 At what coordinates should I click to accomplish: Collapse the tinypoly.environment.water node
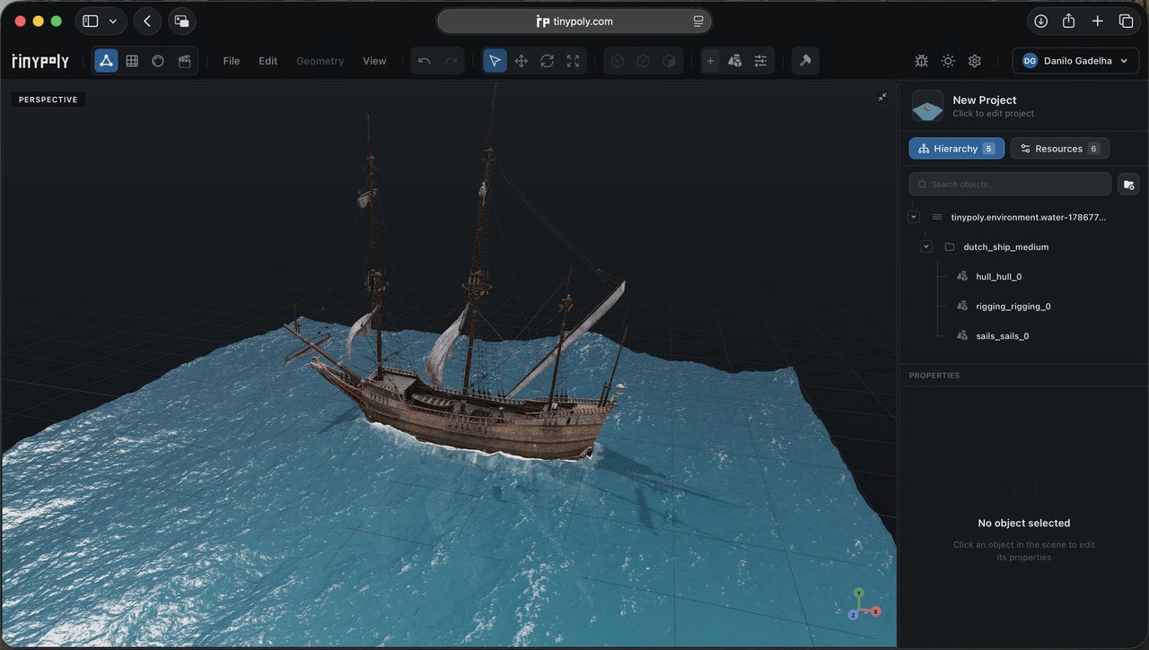[x=914, y=217]
